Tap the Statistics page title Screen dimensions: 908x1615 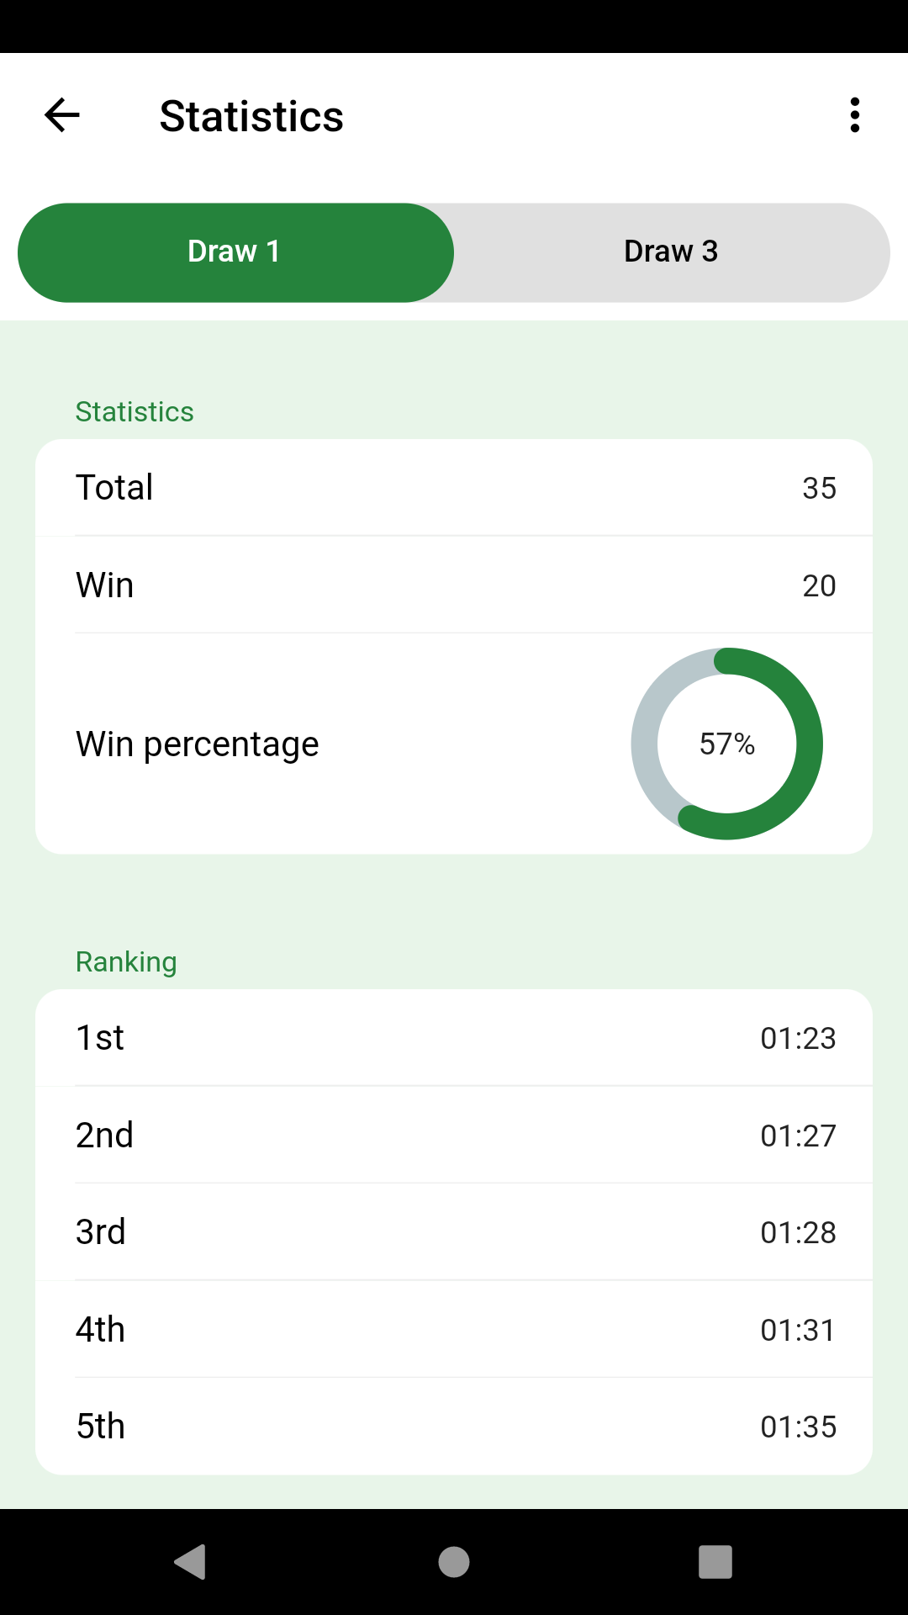251,116
